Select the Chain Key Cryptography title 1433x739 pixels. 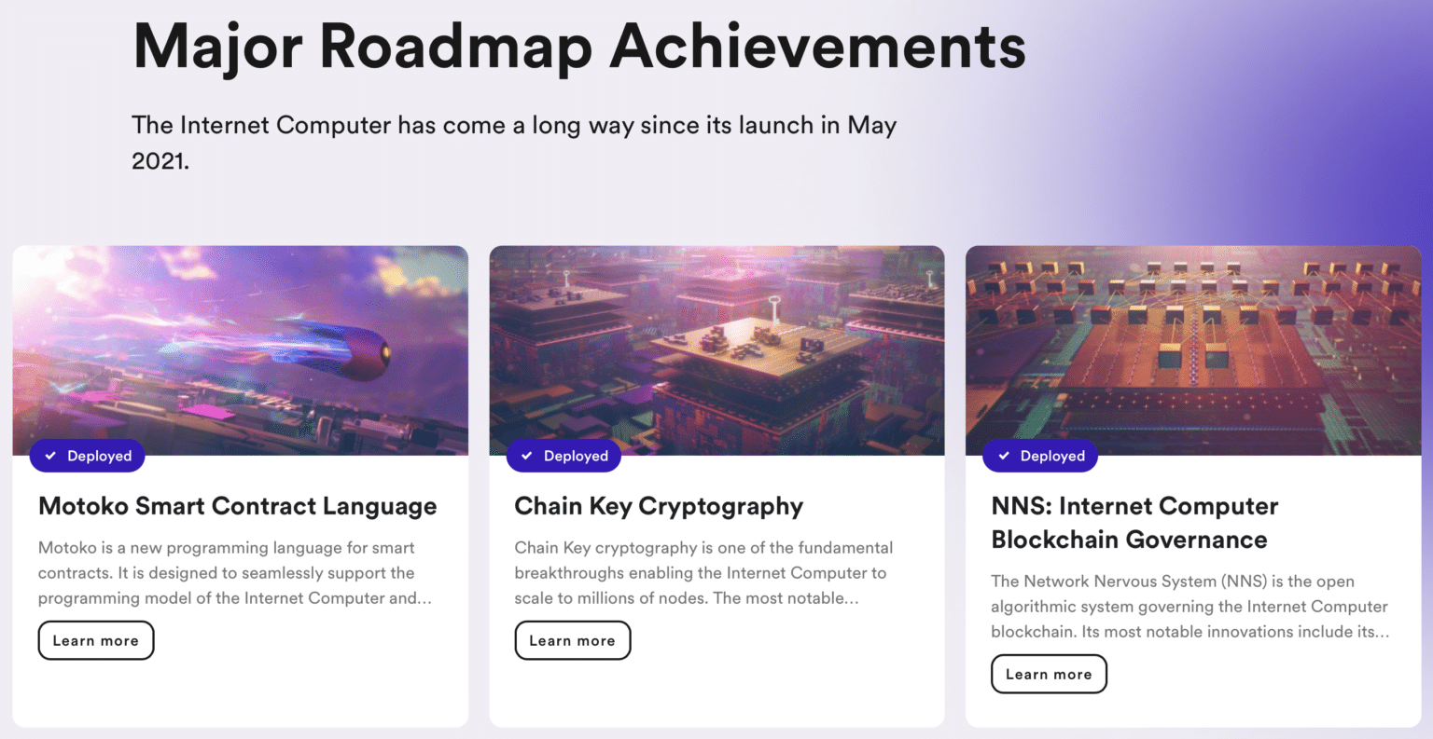click(659, 506)
